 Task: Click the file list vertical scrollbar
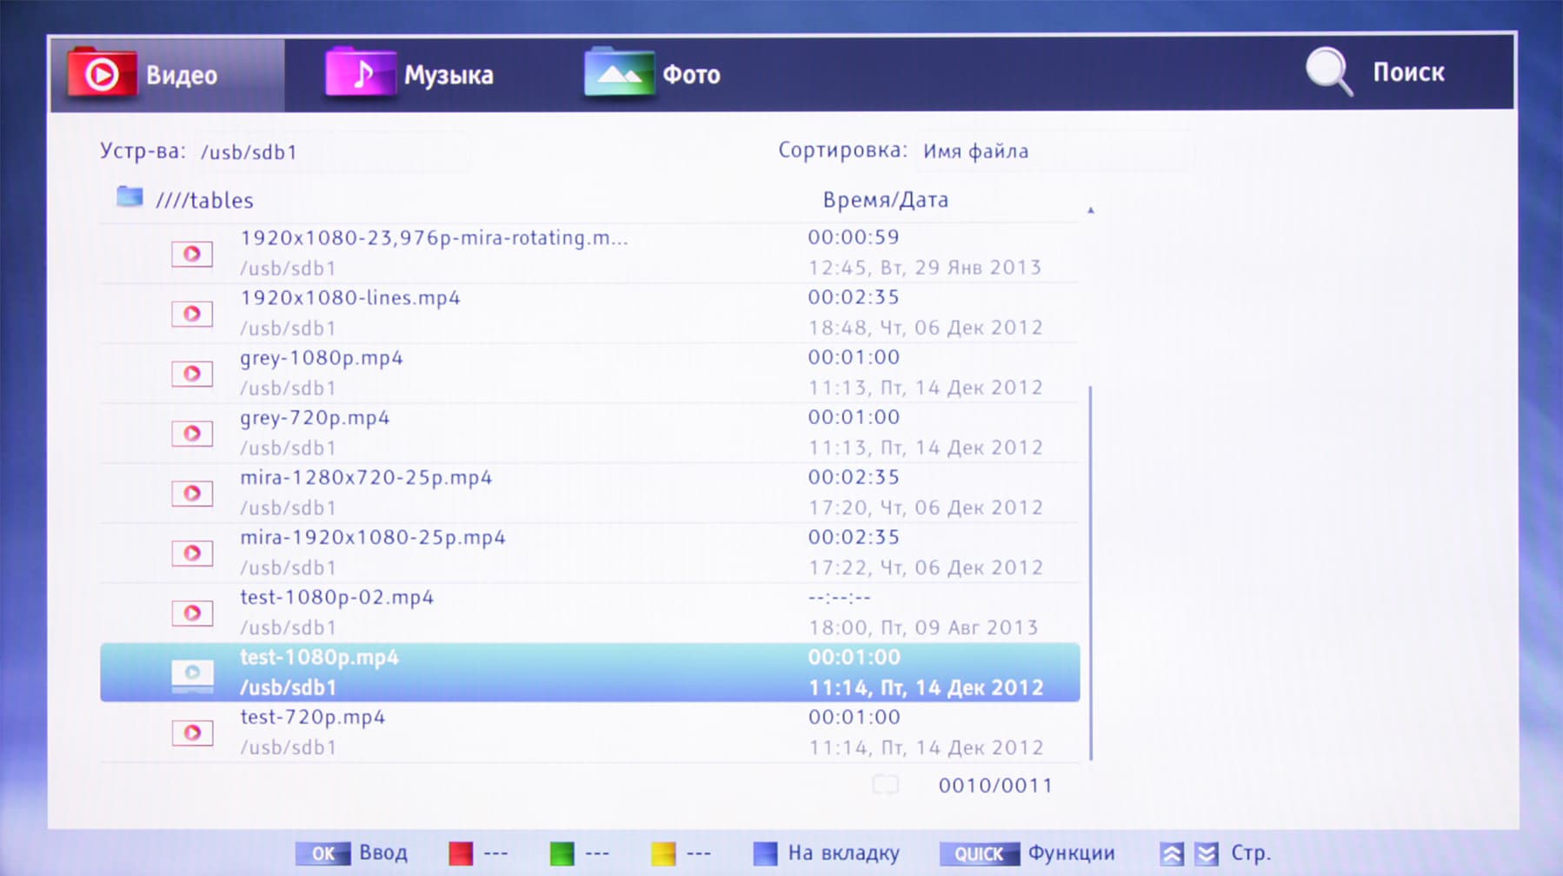tap(1091, 574)
